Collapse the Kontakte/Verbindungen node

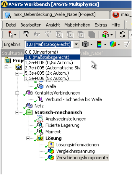[x=17, y=93]
